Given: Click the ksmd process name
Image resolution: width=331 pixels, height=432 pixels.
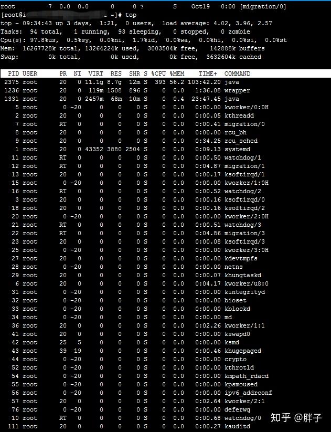Looking at the screenshot, I should (232, 342).
